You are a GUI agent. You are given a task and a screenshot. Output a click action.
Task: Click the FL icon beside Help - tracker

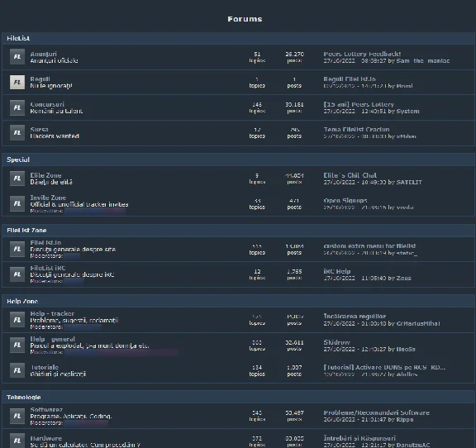tap(17, 320)
